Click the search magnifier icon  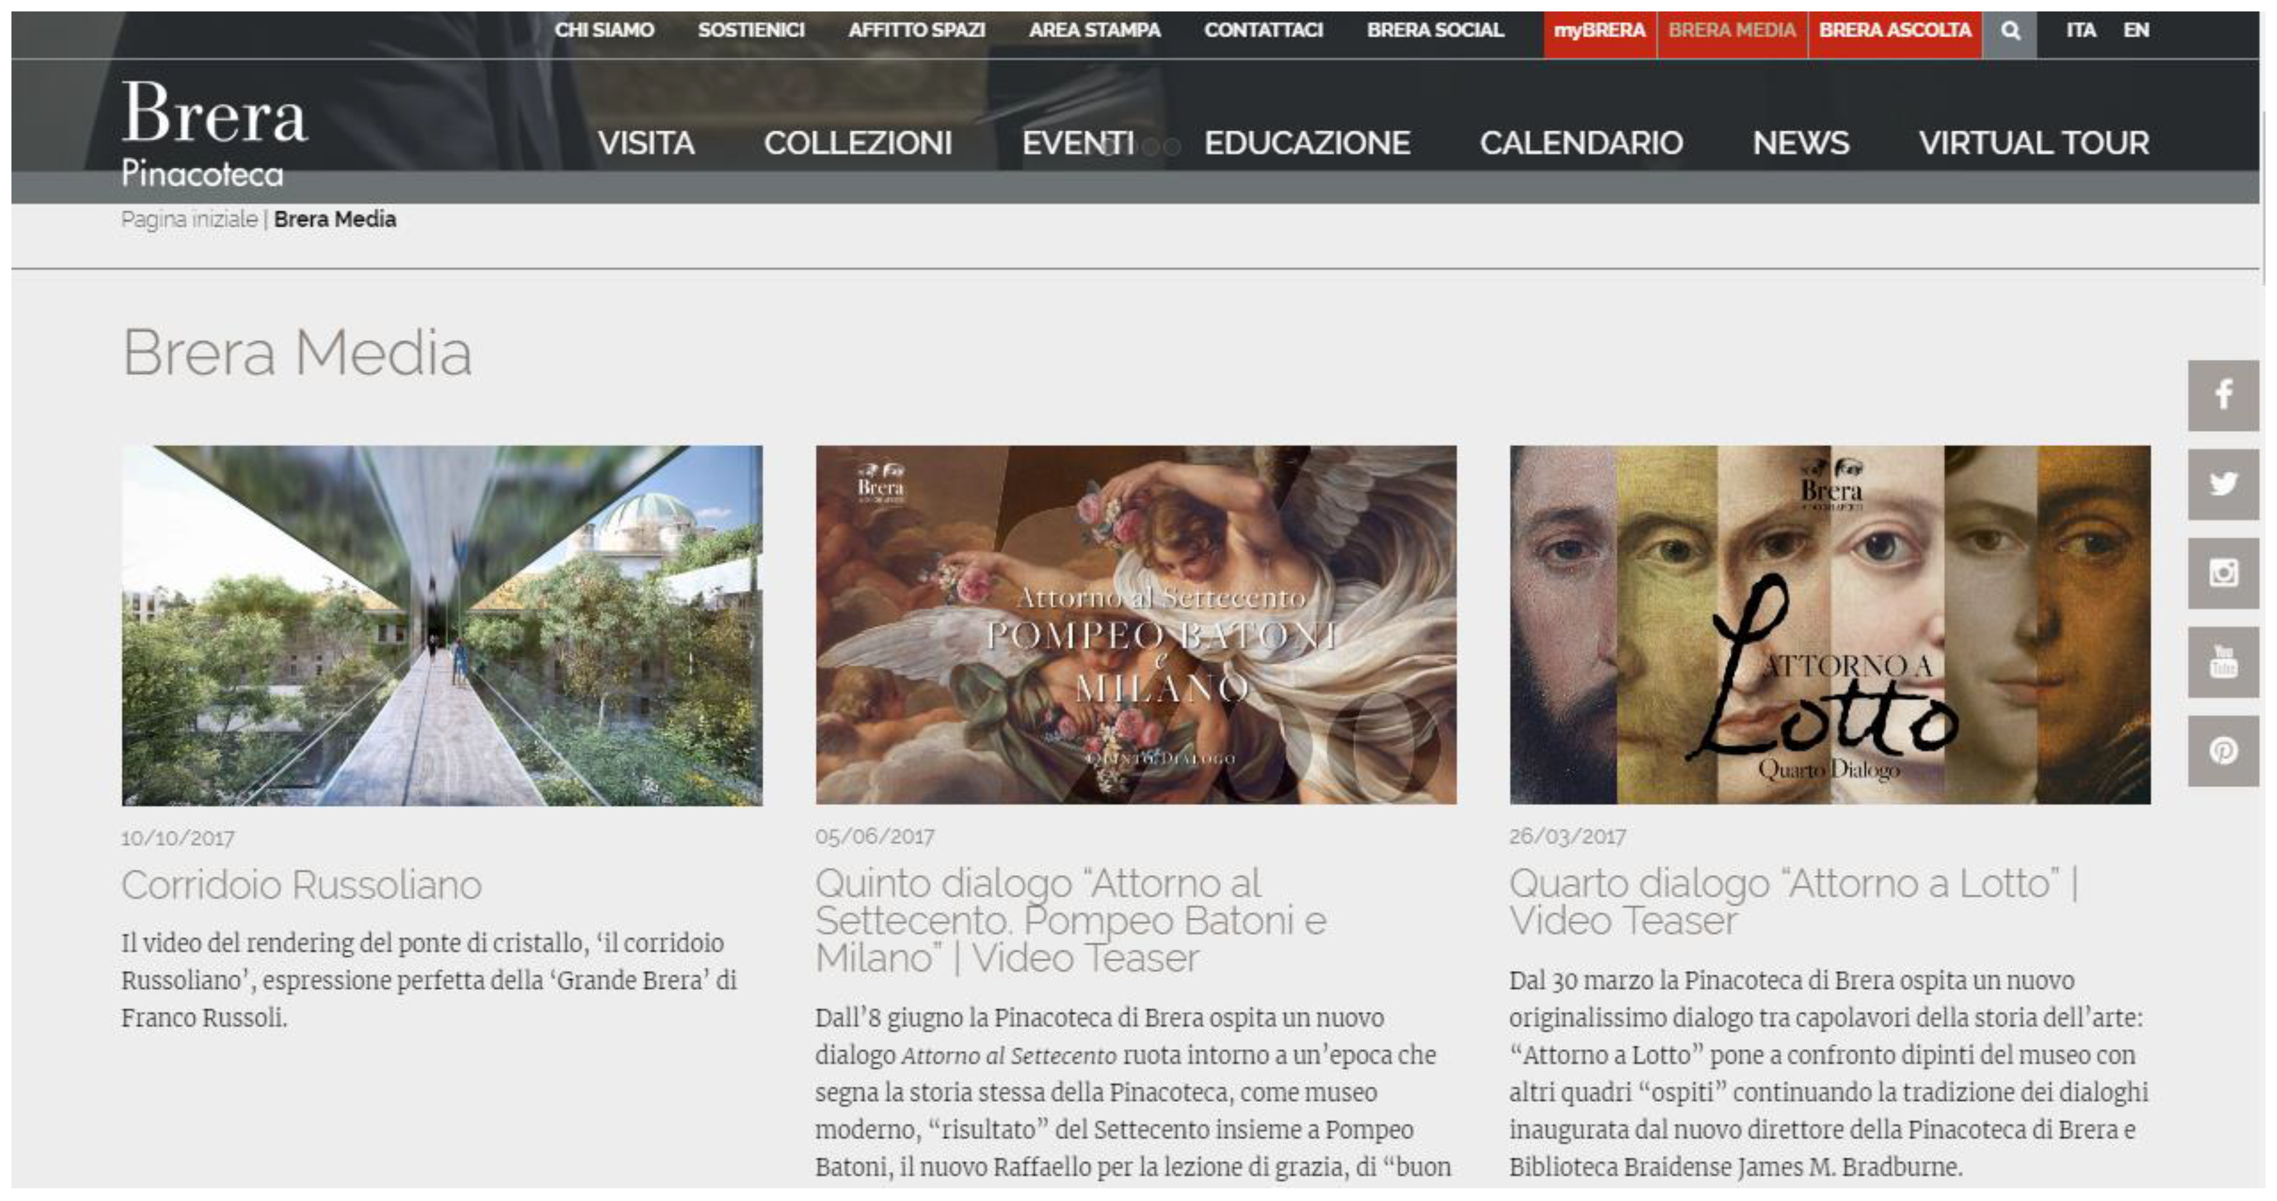point(2009,31)
